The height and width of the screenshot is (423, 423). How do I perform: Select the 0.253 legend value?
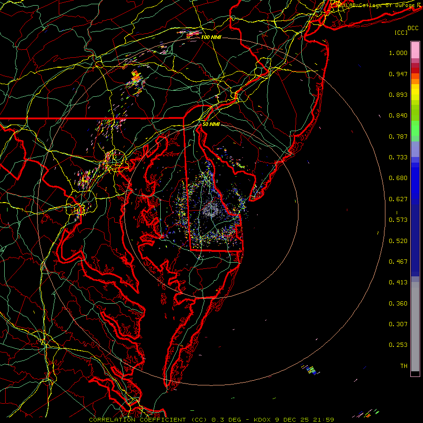pos(398,345)
